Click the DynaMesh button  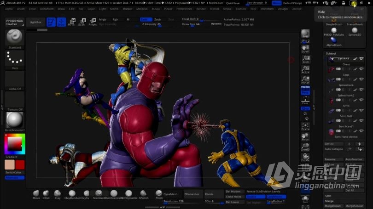(170, 194)
